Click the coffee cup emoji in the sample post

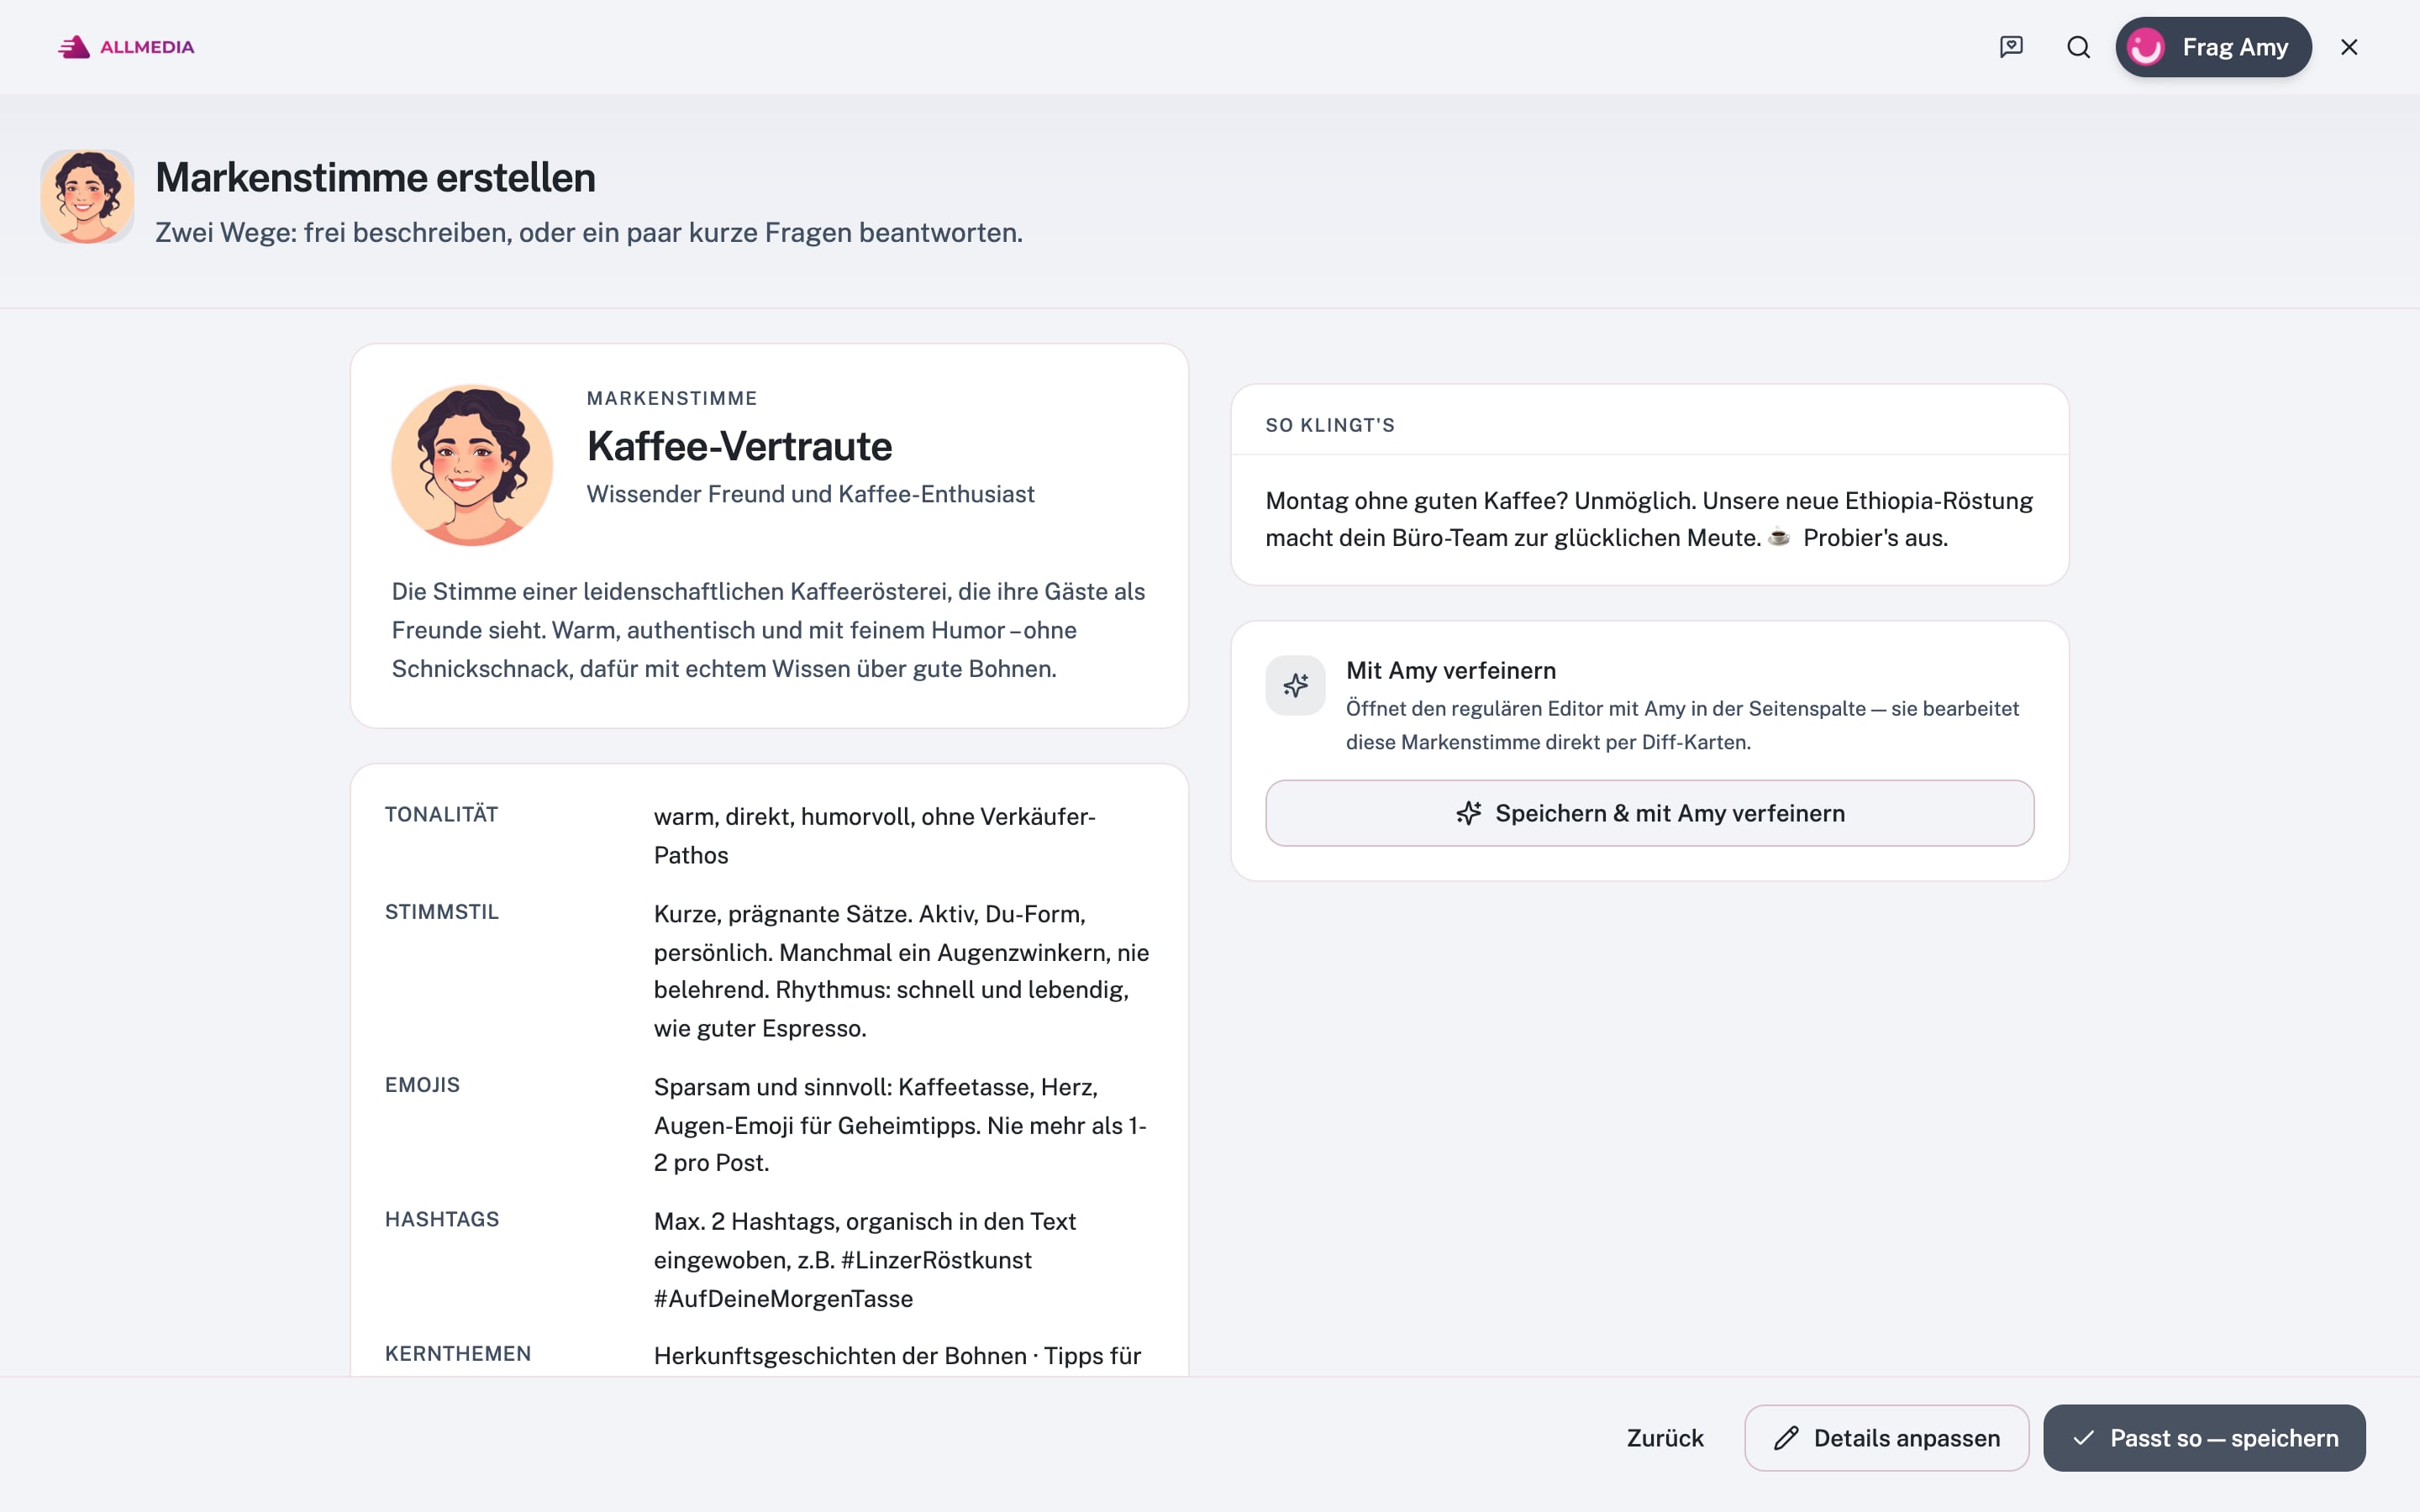[x=1779, y=538]
